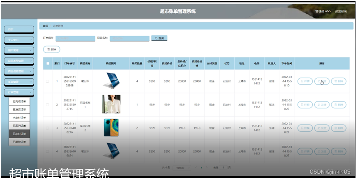This screenshot has width=357, height=179.
Task: Open the 已取消订单 submenu item
Action: (x=19, y=126)
